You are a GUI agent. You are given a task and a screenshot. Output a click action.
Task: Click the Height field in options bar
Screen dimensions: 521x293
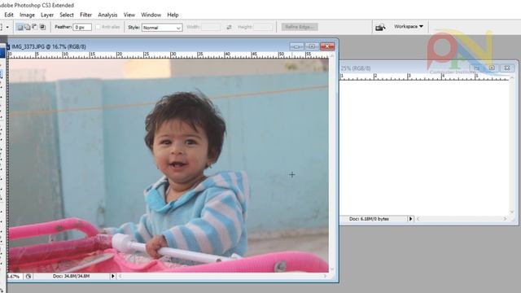(263, 27)
